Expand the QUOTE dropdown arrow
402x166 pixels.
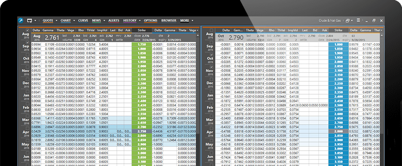pyautogui.click(x=56, y=20)
